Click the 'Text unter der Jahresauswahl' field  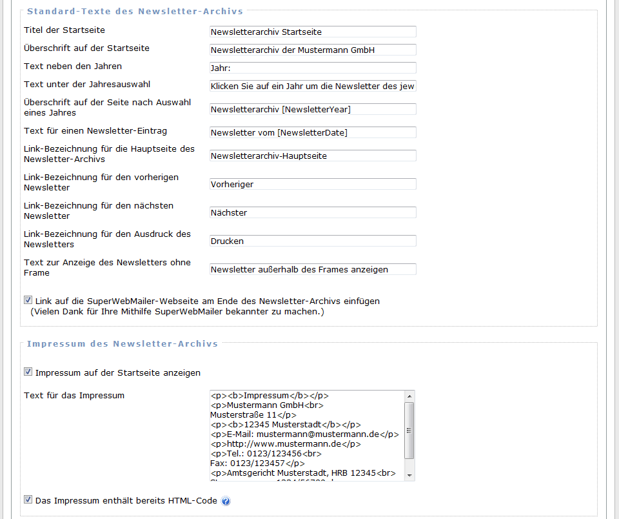pyautogui.click(x=313, y=86)
